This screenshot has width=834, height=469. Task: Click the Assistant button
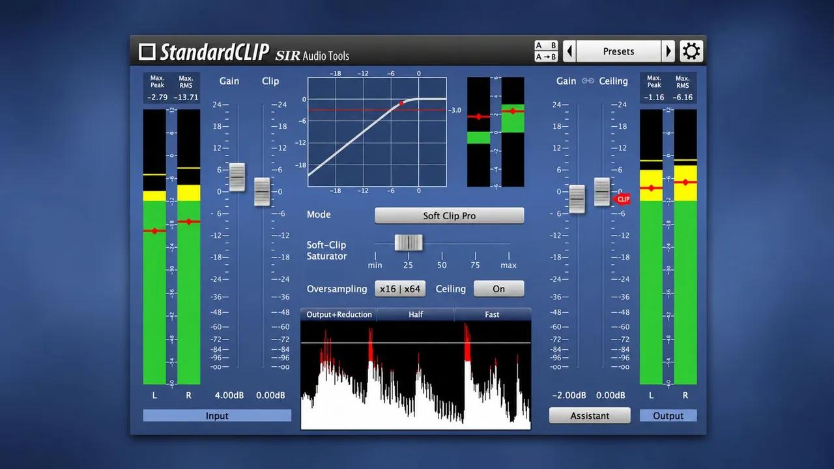coord(590,416)
